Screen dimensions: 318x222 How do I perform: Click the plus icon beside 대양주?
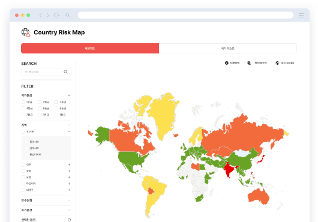(69, 190)
